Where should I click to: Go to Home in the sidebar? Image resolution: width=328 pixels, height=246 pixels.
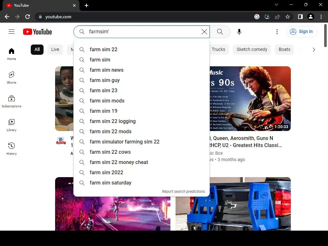tap(12, 54)
